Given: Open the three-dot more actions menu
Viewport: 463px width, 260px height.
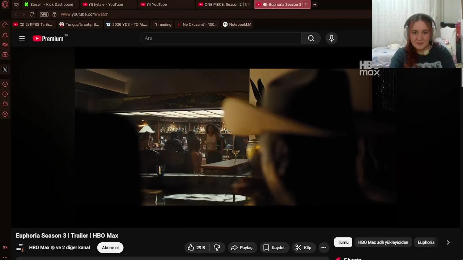Looking at the screenshot, I should pyautogui.click(x=324, y=248).
